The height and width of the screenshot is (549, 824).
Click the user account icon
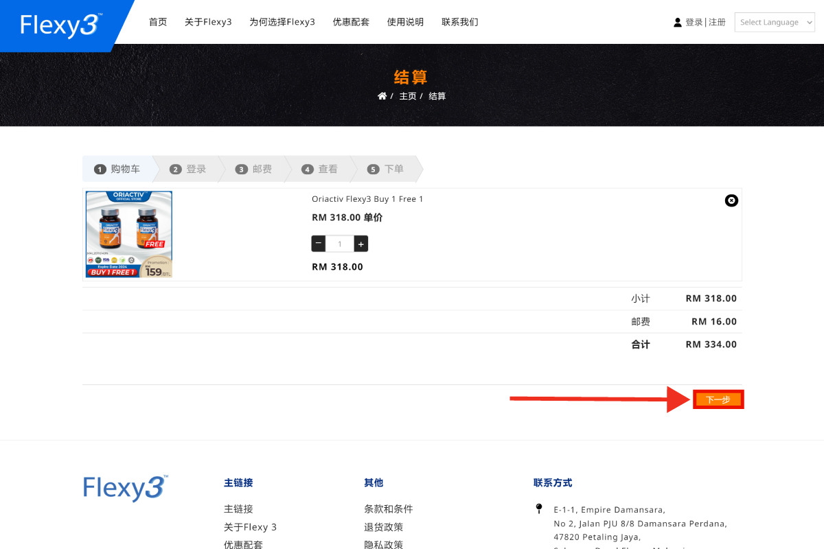(678, 22)
